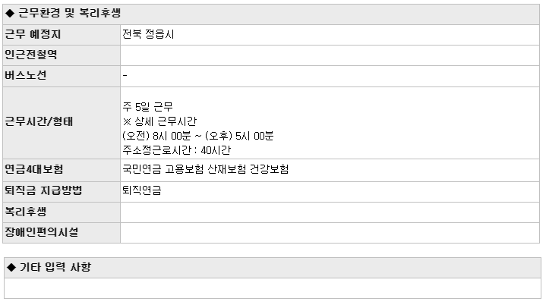The width and height of the screenshot is (546, 308).
Task: Click the 퇴직연금 value text
Action: click(x=142, y=190)
